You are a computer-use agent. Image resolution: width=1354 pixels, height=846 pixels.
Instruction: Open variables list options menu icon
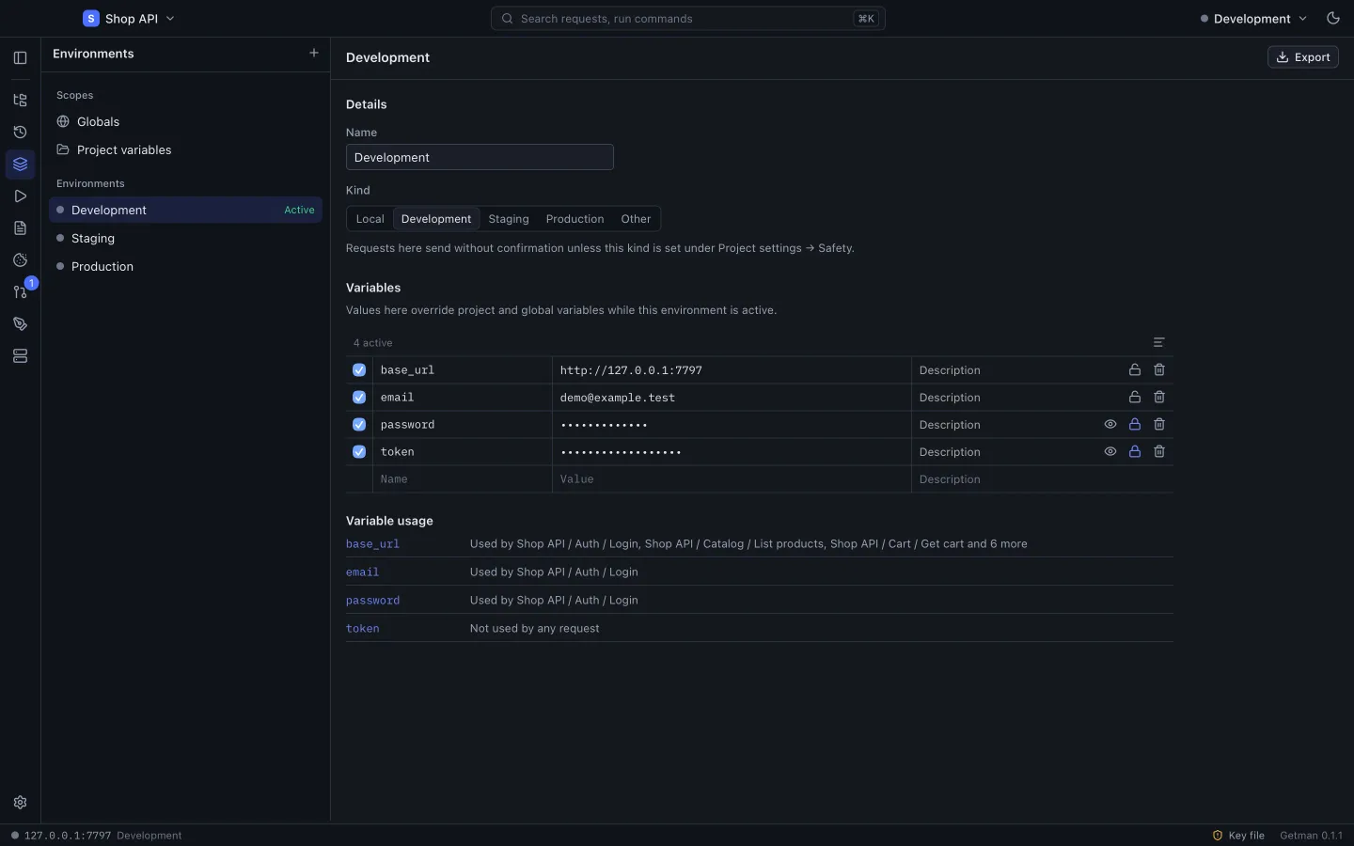[x=1159, y=343]
